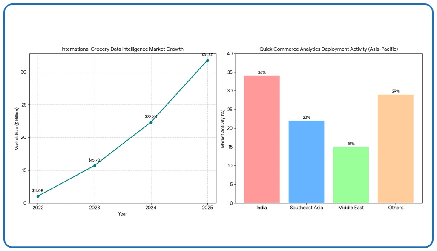Click the Market Size ($ Billion) axis label
Screen dimensions: 437x251
click(17, 128)
